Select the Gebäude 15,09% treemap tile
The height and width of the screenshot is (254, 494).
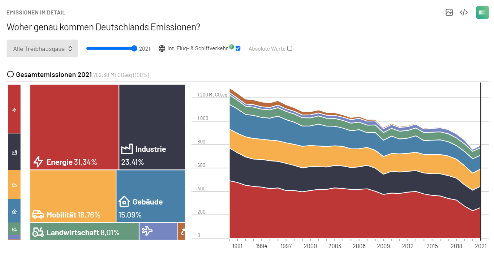click(150, 196)
